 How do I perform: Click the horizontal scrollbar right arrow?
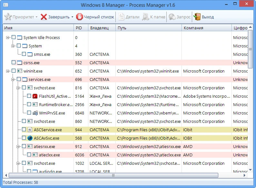[x=244, y=175]
